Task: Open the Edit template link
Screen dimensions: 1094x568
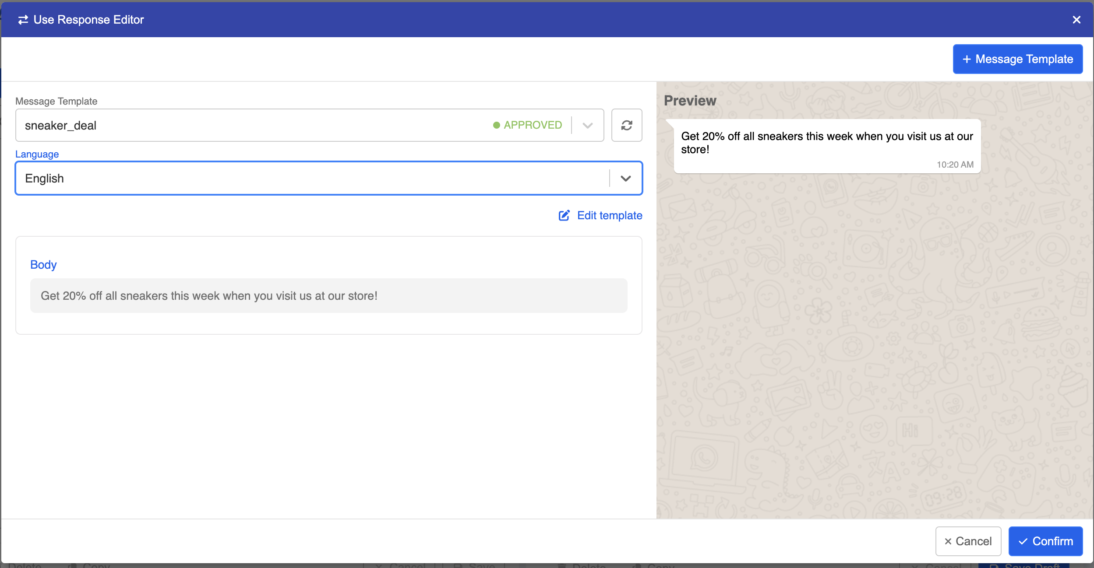Action: [x=609, y=215]
